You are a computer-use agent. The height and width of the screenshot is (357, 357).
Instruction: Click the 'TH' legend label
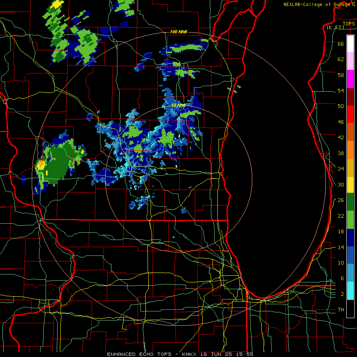[x=341, y=310]
